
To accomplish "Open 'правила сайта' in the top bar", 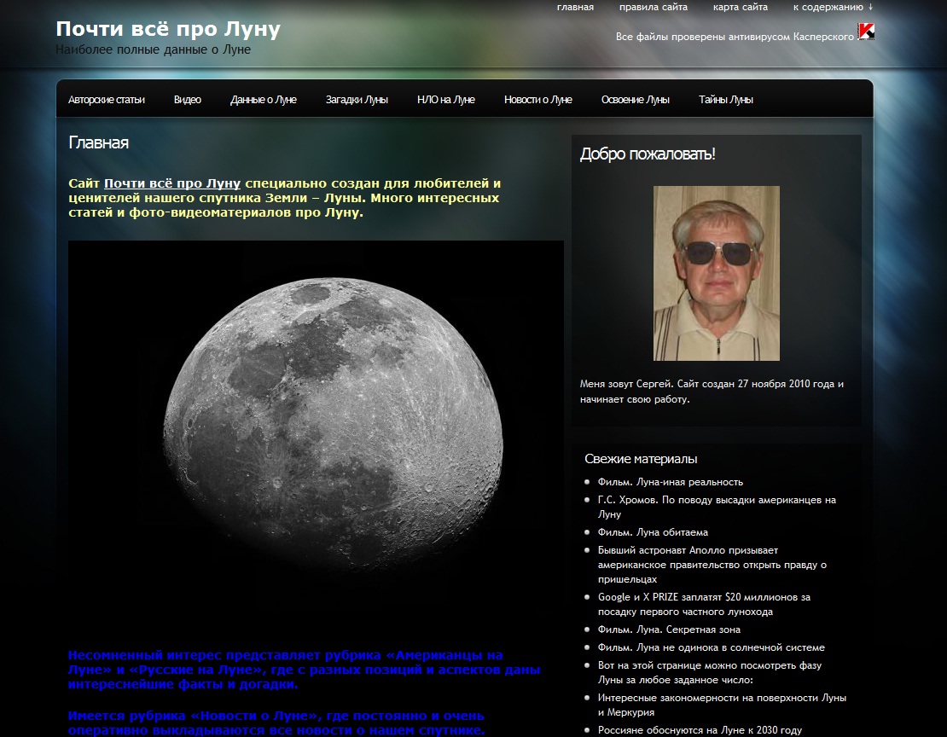I will [653, 8].
